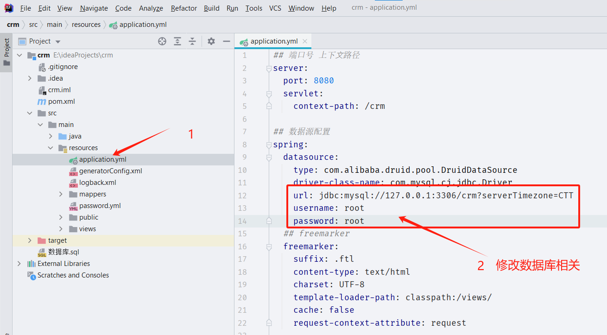Click the application.yml breadcrumb in navigation bar

[138, 25]
